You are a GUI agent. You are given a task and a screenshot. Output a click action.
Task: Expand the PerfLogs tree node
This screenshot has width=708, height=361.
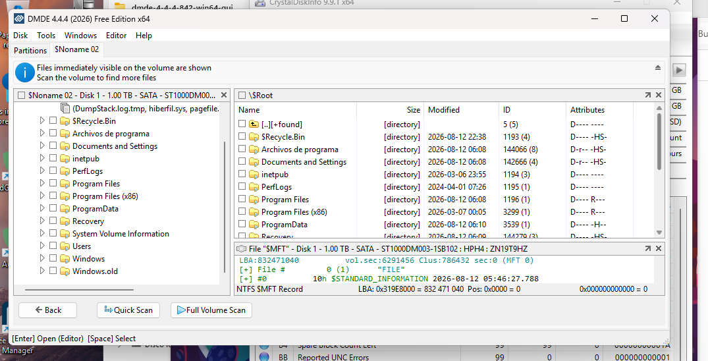tap(42, 171)
